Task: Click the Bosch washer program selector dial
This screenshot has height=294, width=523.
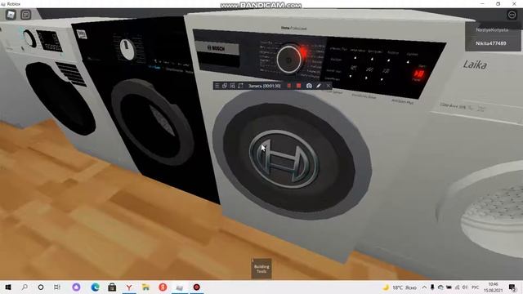Action: (x=289, y=60)
